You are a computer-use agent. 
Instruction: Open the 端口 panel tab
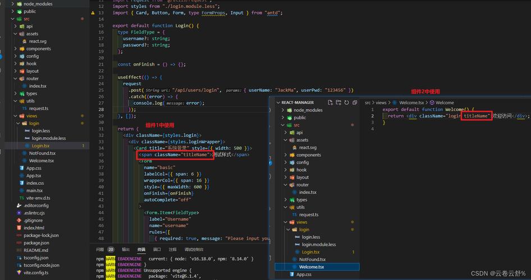(x=157, y=250)
